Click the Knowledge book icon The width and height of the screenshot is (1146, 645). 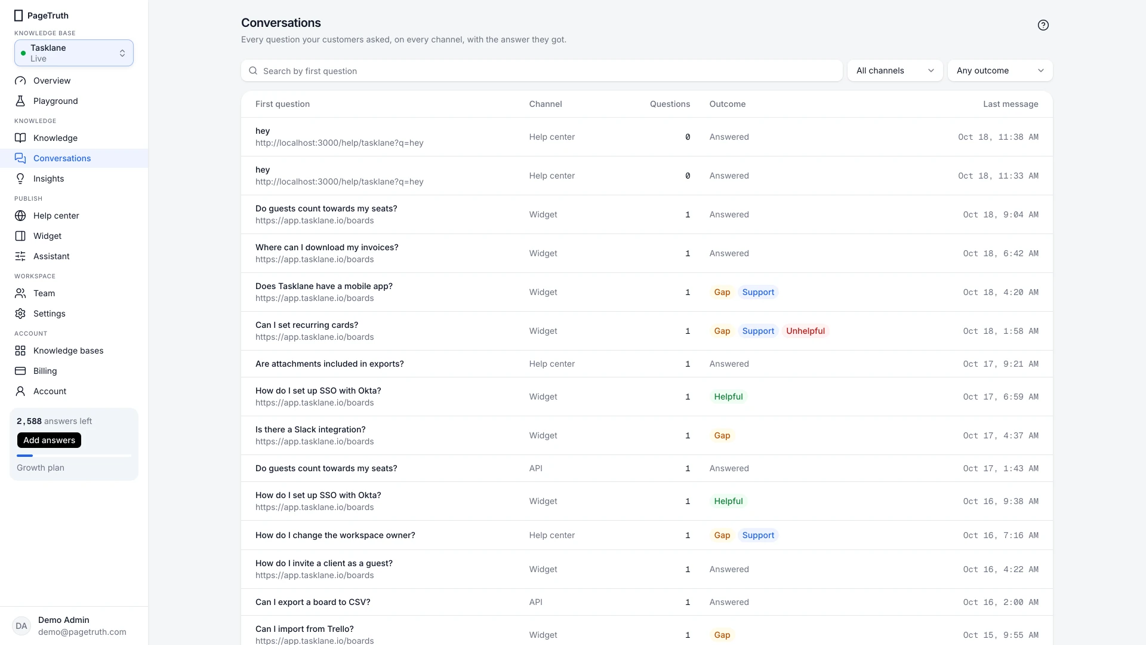(20, 138)
